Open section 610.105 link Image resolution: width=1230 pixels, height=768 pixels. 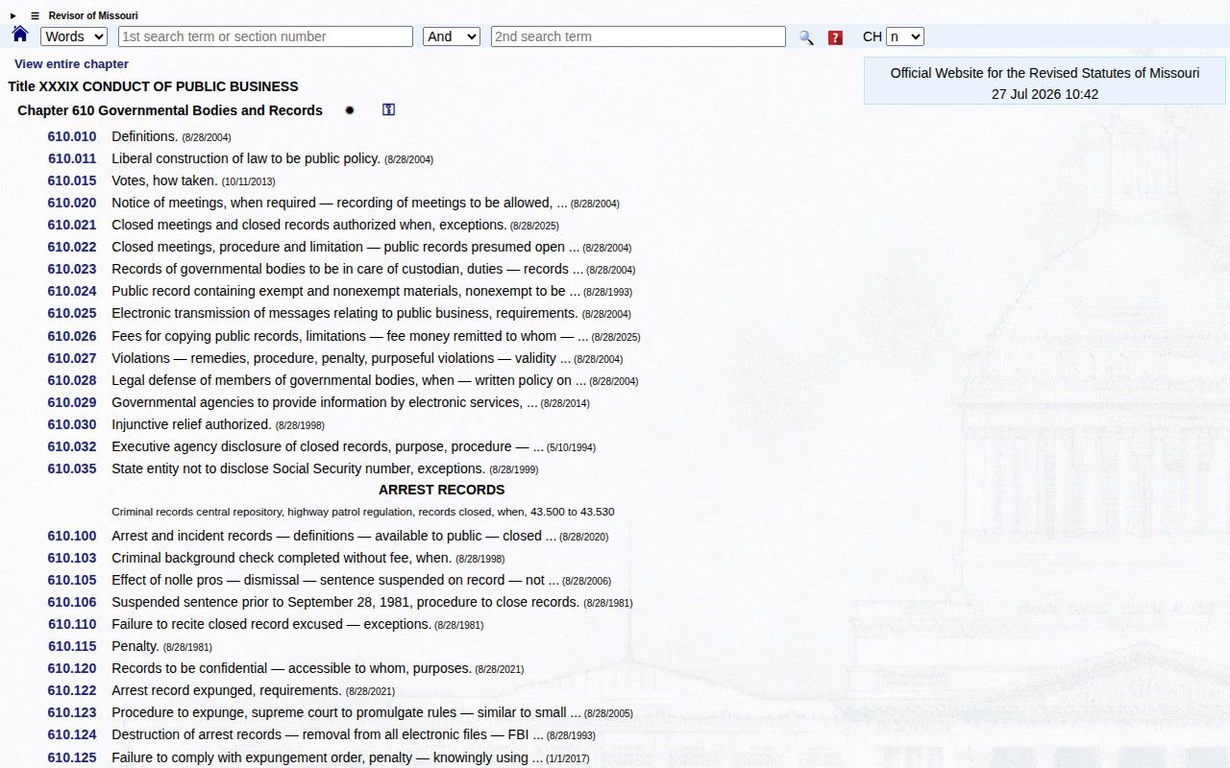72,580
